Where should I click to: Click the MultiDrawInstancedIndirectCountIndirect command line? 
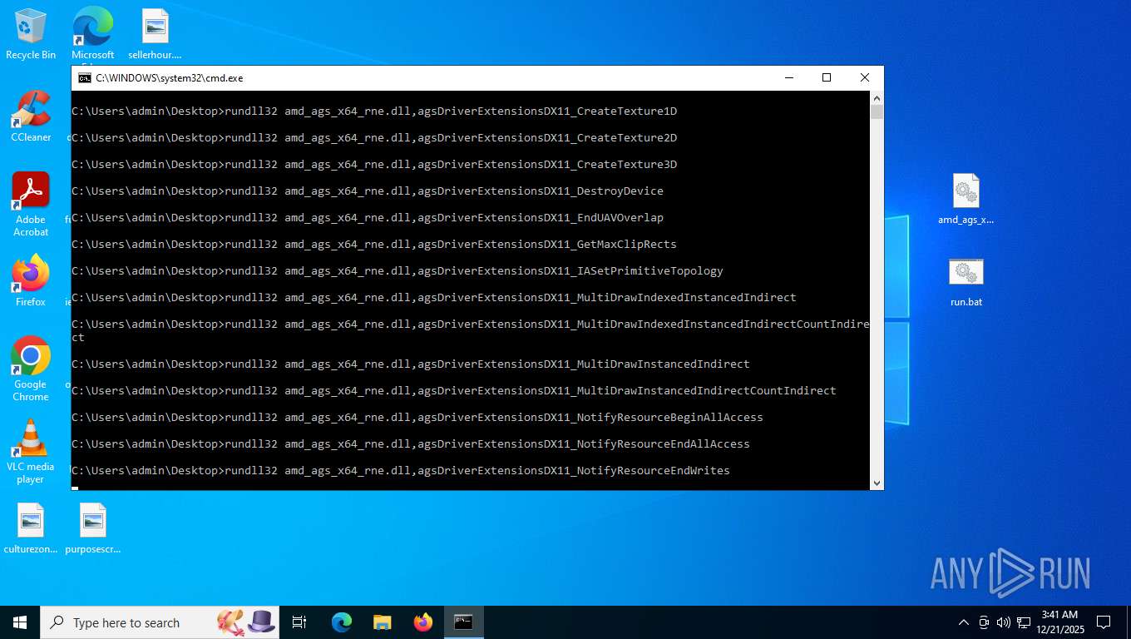454,391
